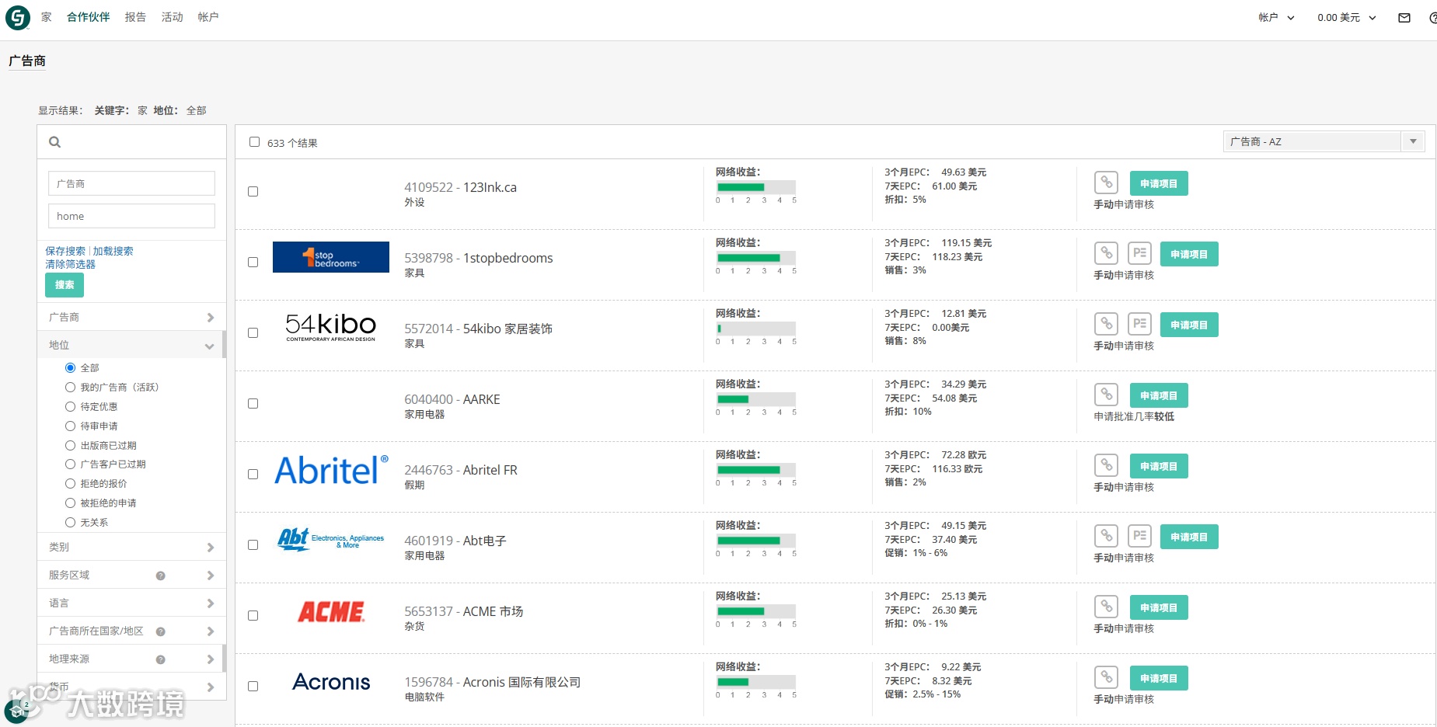Viewport: 1437px width, 727px height.
Task: Open ACME logo thumbnail
Action: 331,612
